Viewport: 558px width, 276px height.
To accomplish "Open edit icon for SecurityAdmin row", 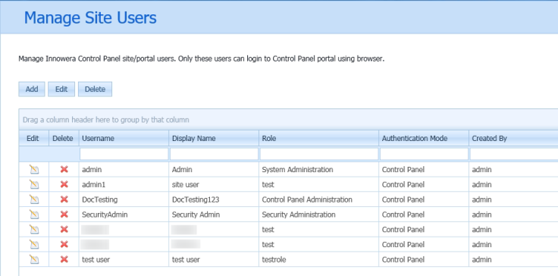I will [34, 215].
